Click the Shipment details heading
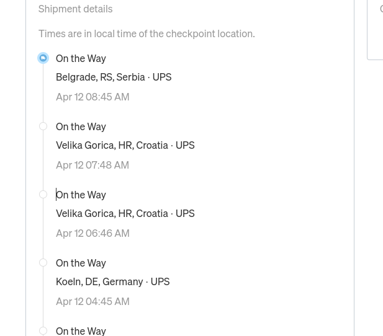This screenshot has width=383, height=336. click(75, 9)
